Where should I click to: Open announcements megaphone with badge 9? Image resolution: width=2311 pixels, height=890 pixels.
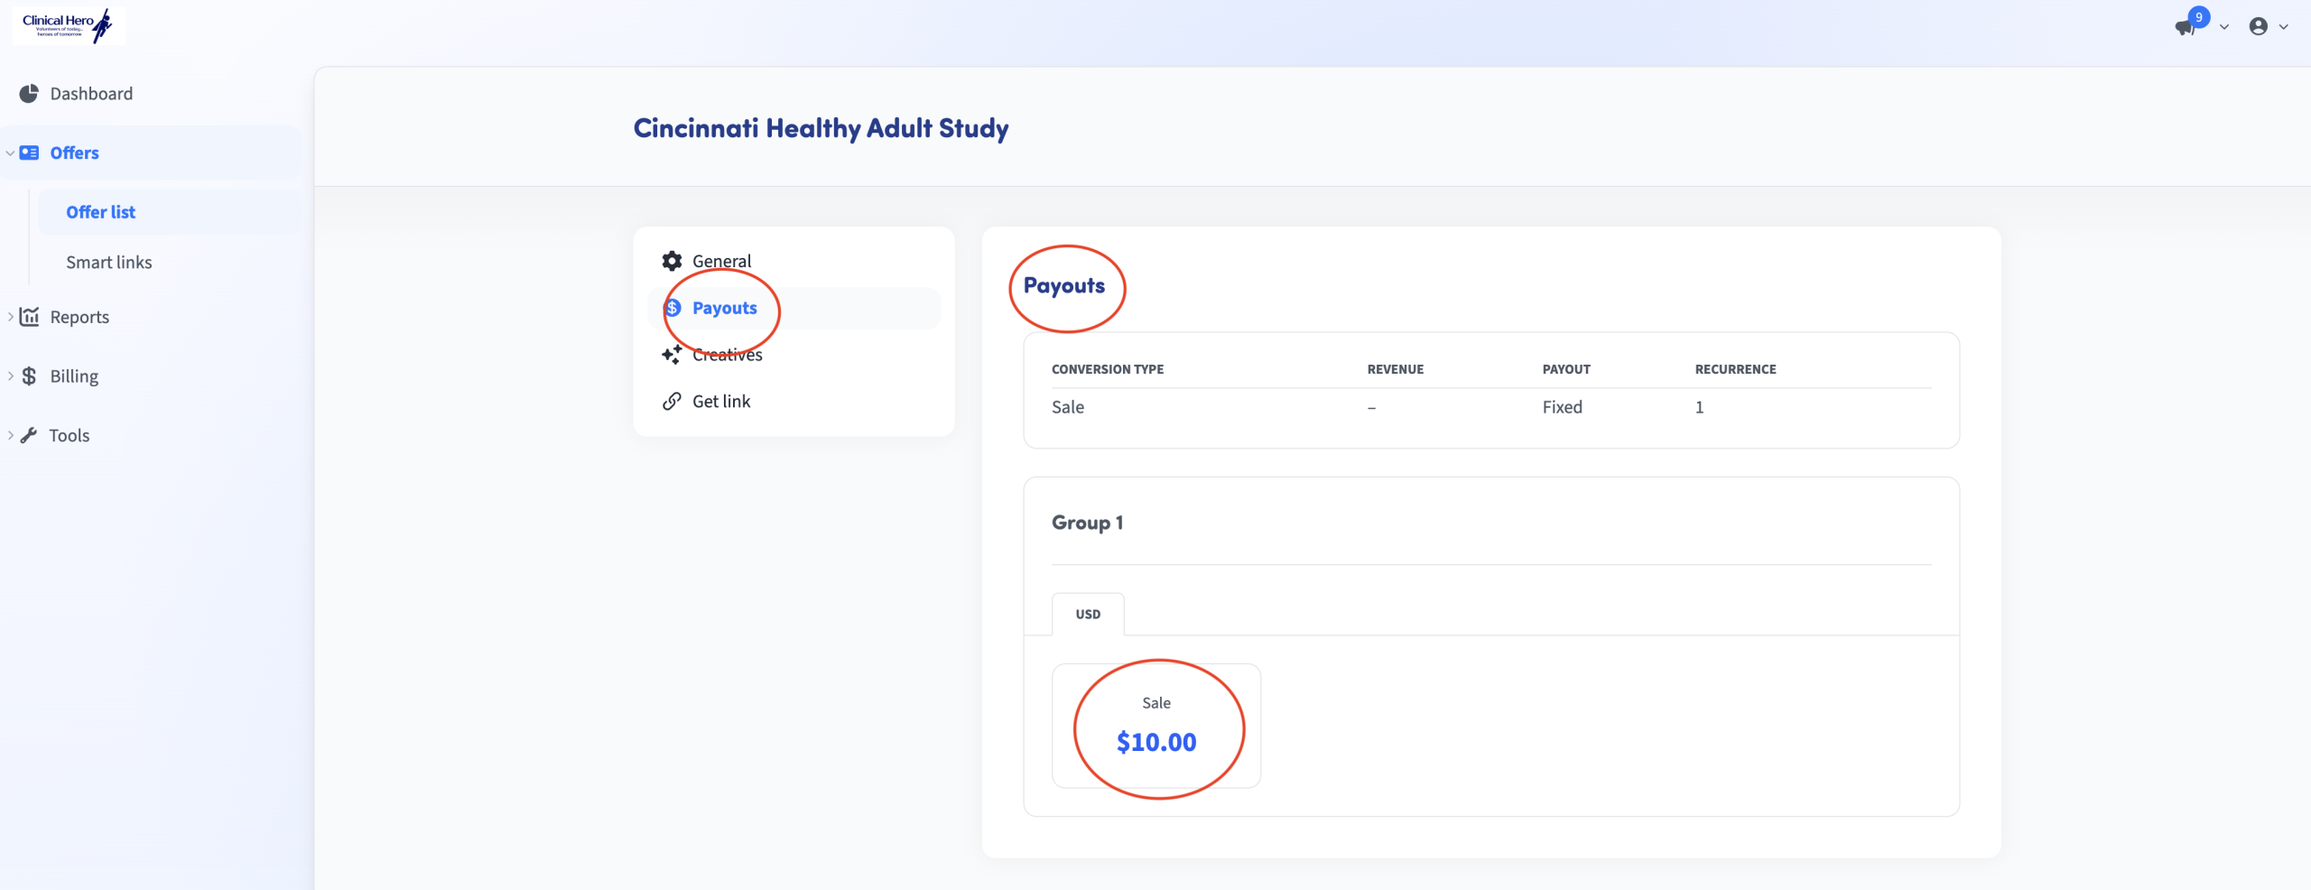click(2186, 27)
